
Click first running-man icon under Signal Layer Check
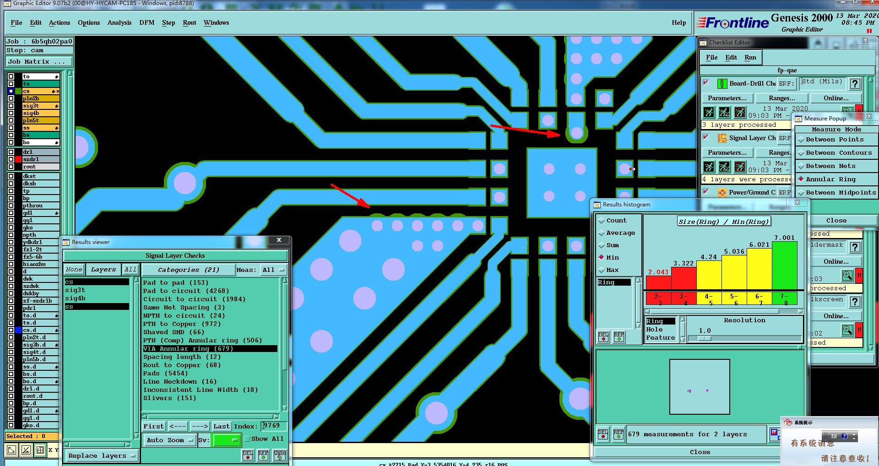pos(709,167)
